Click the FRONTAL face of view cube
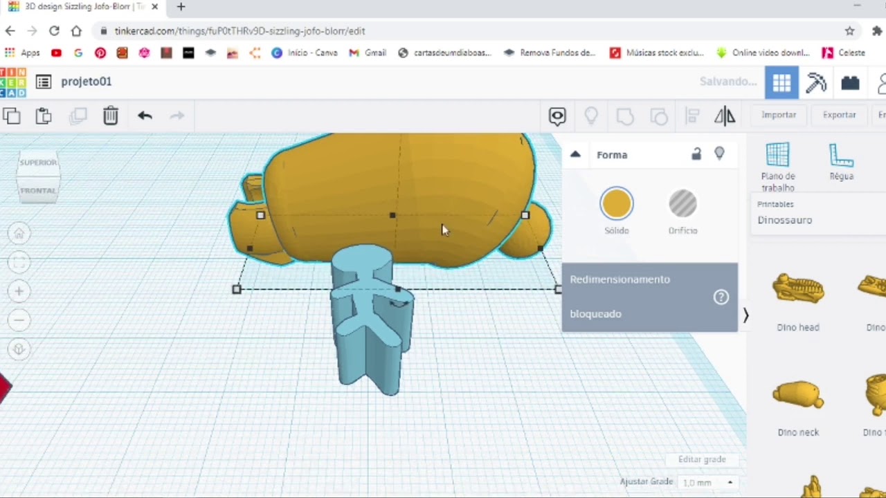 click(38, 190)
